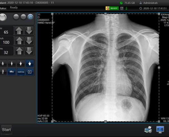
Task: Click the thermometer temperature icon
Action: tap(126, 8)
